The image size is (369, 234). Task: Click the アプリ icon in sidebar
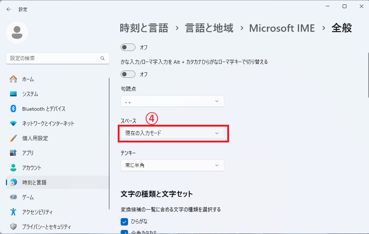(13, 153)
